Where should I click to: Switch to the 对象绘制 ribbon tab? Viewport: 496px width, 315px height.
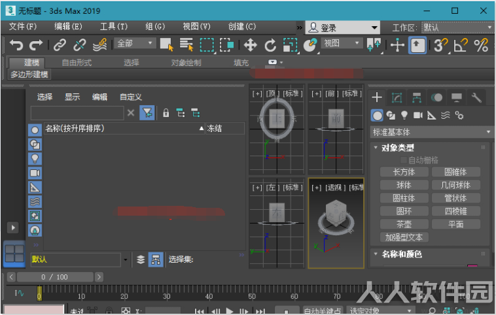[x=186, y=63]
